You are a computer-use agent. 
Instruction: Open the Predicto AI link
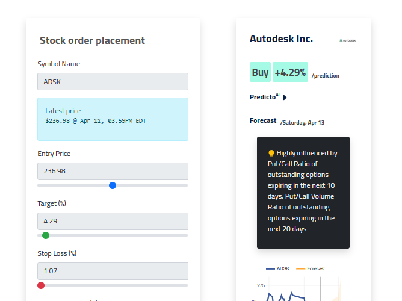point(265,97)
